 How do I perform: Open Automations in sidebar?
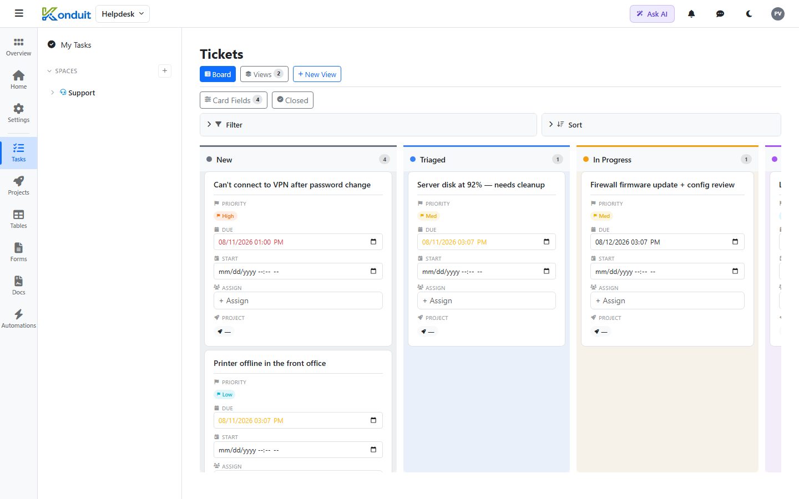click(19, 319)
